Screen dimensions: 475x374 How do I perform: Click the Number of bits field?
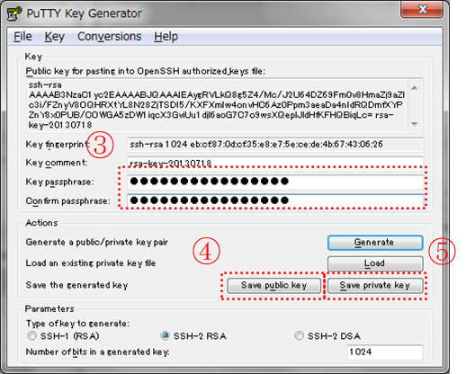point(385,352)
